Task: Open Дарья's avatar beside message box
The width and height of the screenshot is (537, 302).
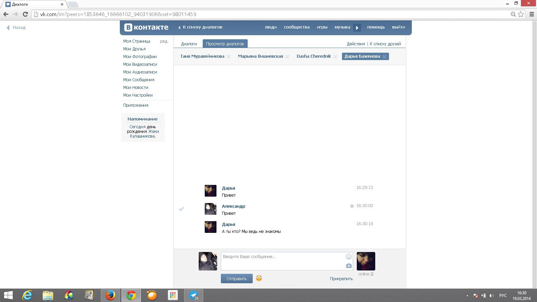Action: pyautogui.click(x=366, y=261)
